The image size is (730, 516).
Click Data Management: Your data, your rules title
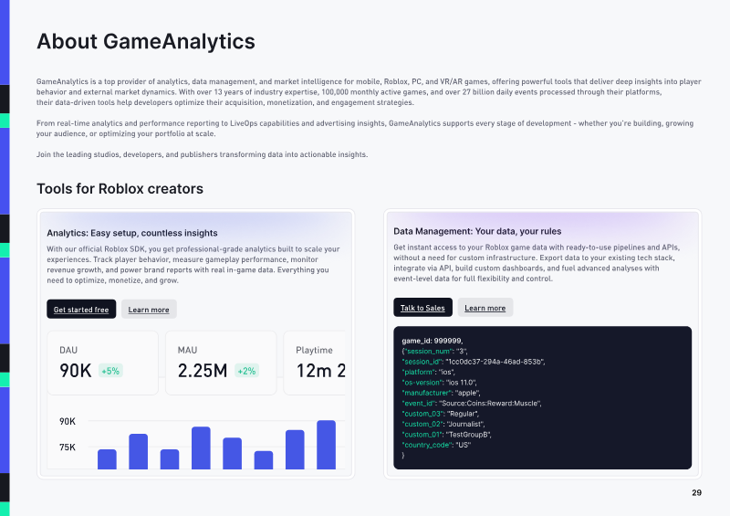click(x=477, y=231)
